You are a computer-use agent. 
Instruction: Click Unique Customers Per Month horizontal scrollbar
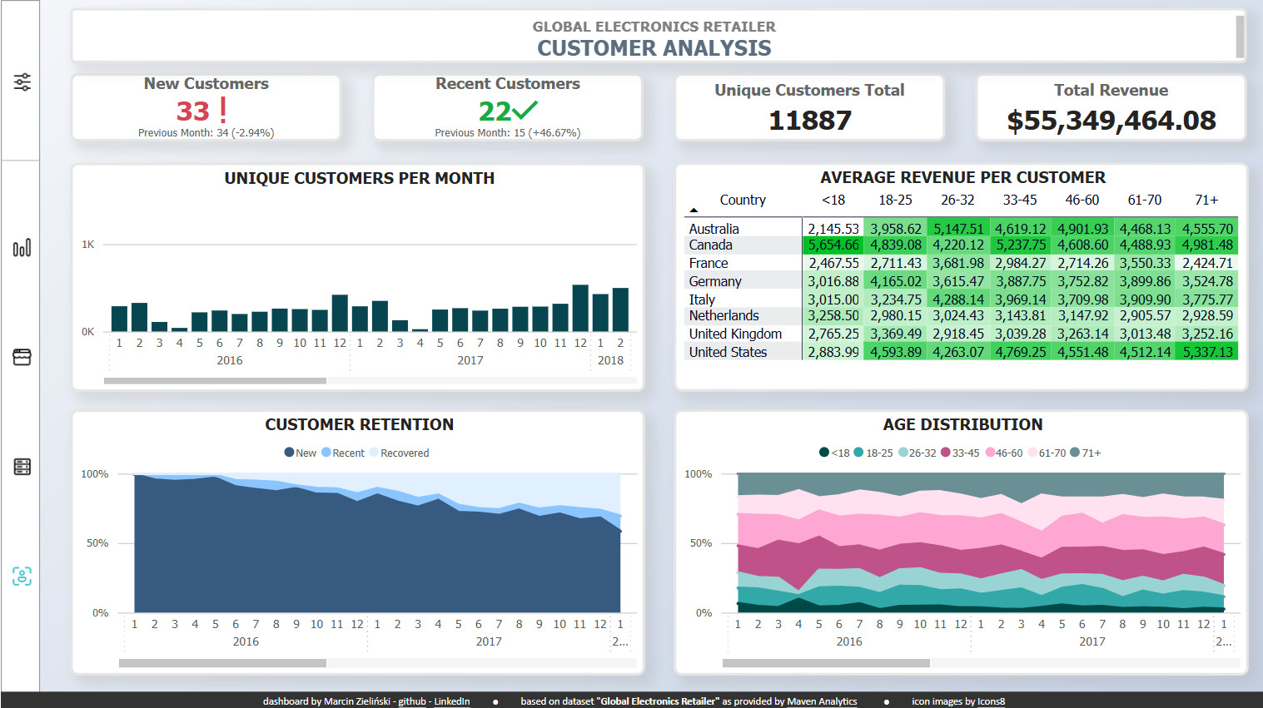[x=215, y=381]
